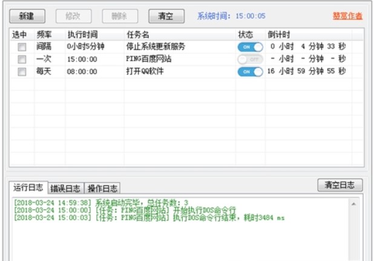Select the task name 停止系统更新服务

tap(156, 47)
